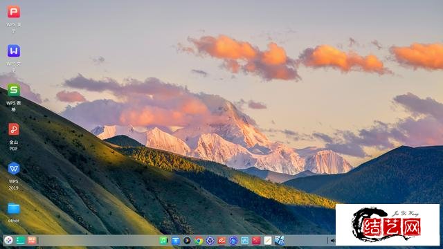Open the light-blue monitor dock icon
The image size is (443, 249).
pyautogui.click(x=244, y=241)
